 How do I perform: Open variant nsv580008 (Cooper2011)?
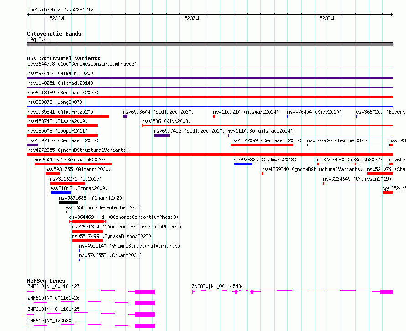[x=57, y=131]
